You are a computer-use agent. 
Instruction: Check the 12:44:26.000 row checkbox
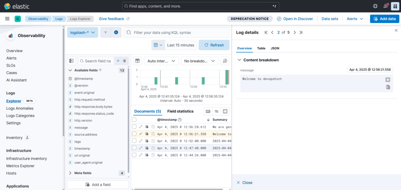click(x=134, y=155)
